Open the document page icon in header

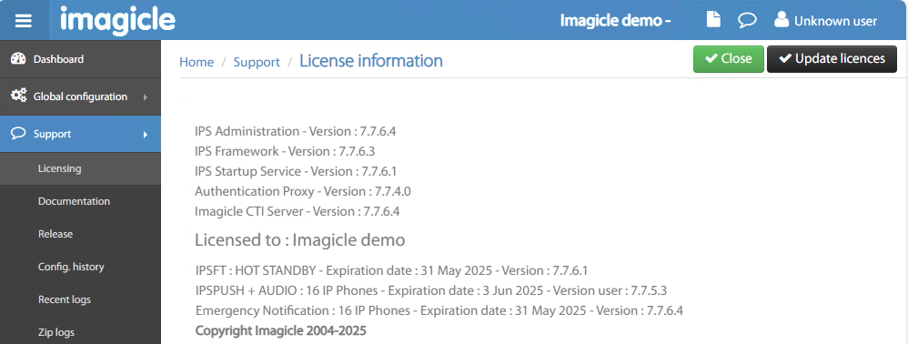click(714, 19)
